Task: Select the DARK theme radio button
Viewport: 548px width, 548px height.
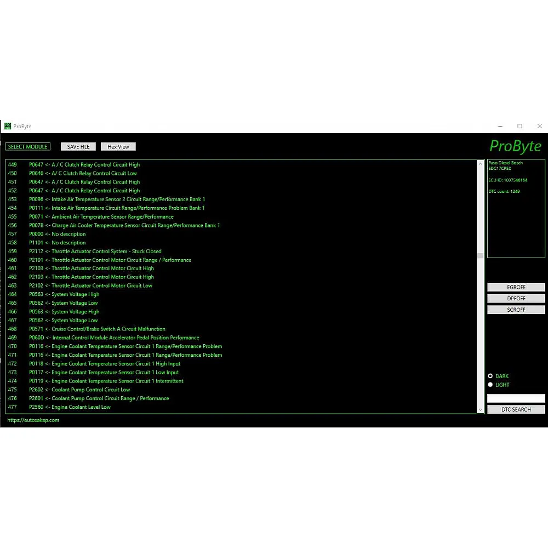Action: [x=490, y=376]
